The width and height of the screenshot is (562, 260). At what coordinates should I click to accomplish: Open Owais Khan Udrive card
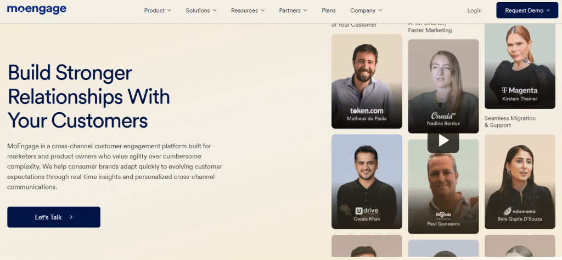[367, 182]
